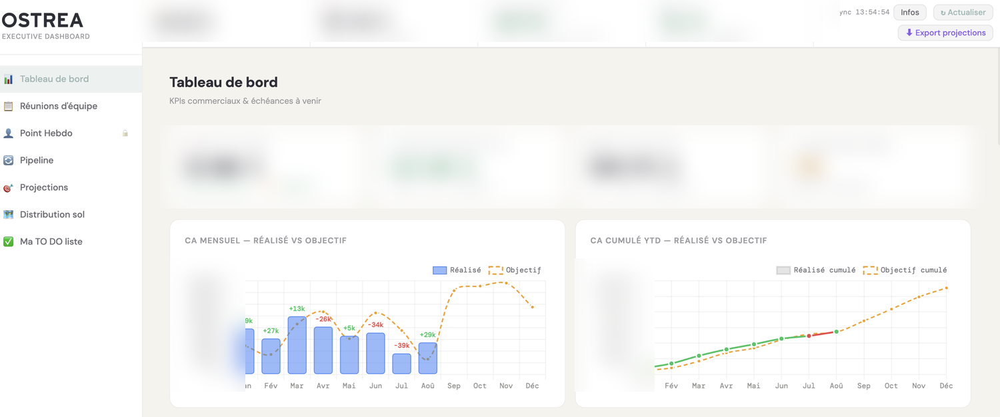Open the Pipeline section
This screenshot has height=417, width=1000.
click(71, 161)
